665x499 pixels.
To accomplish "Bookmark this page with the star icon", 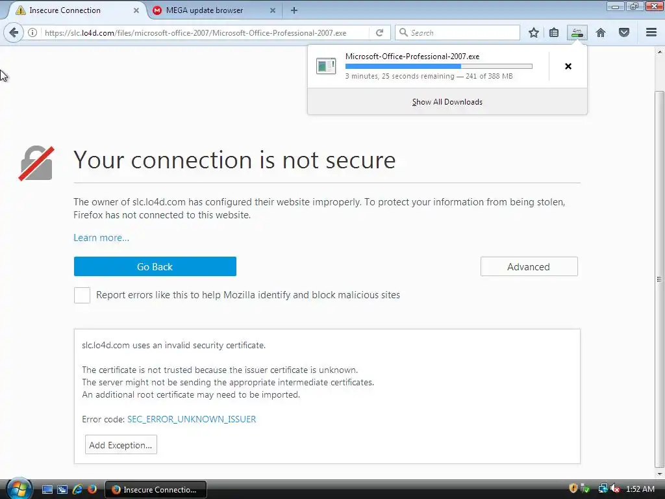I will (534, 32).
